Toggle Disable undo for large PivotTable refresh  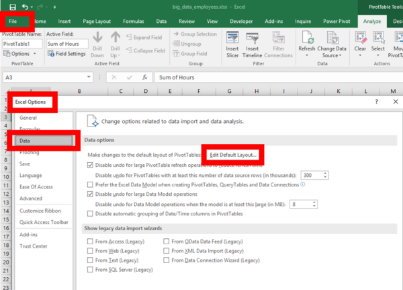point(90,165)
